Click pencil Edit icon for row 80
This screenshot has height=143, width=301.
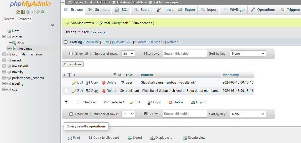pos(74,91)
